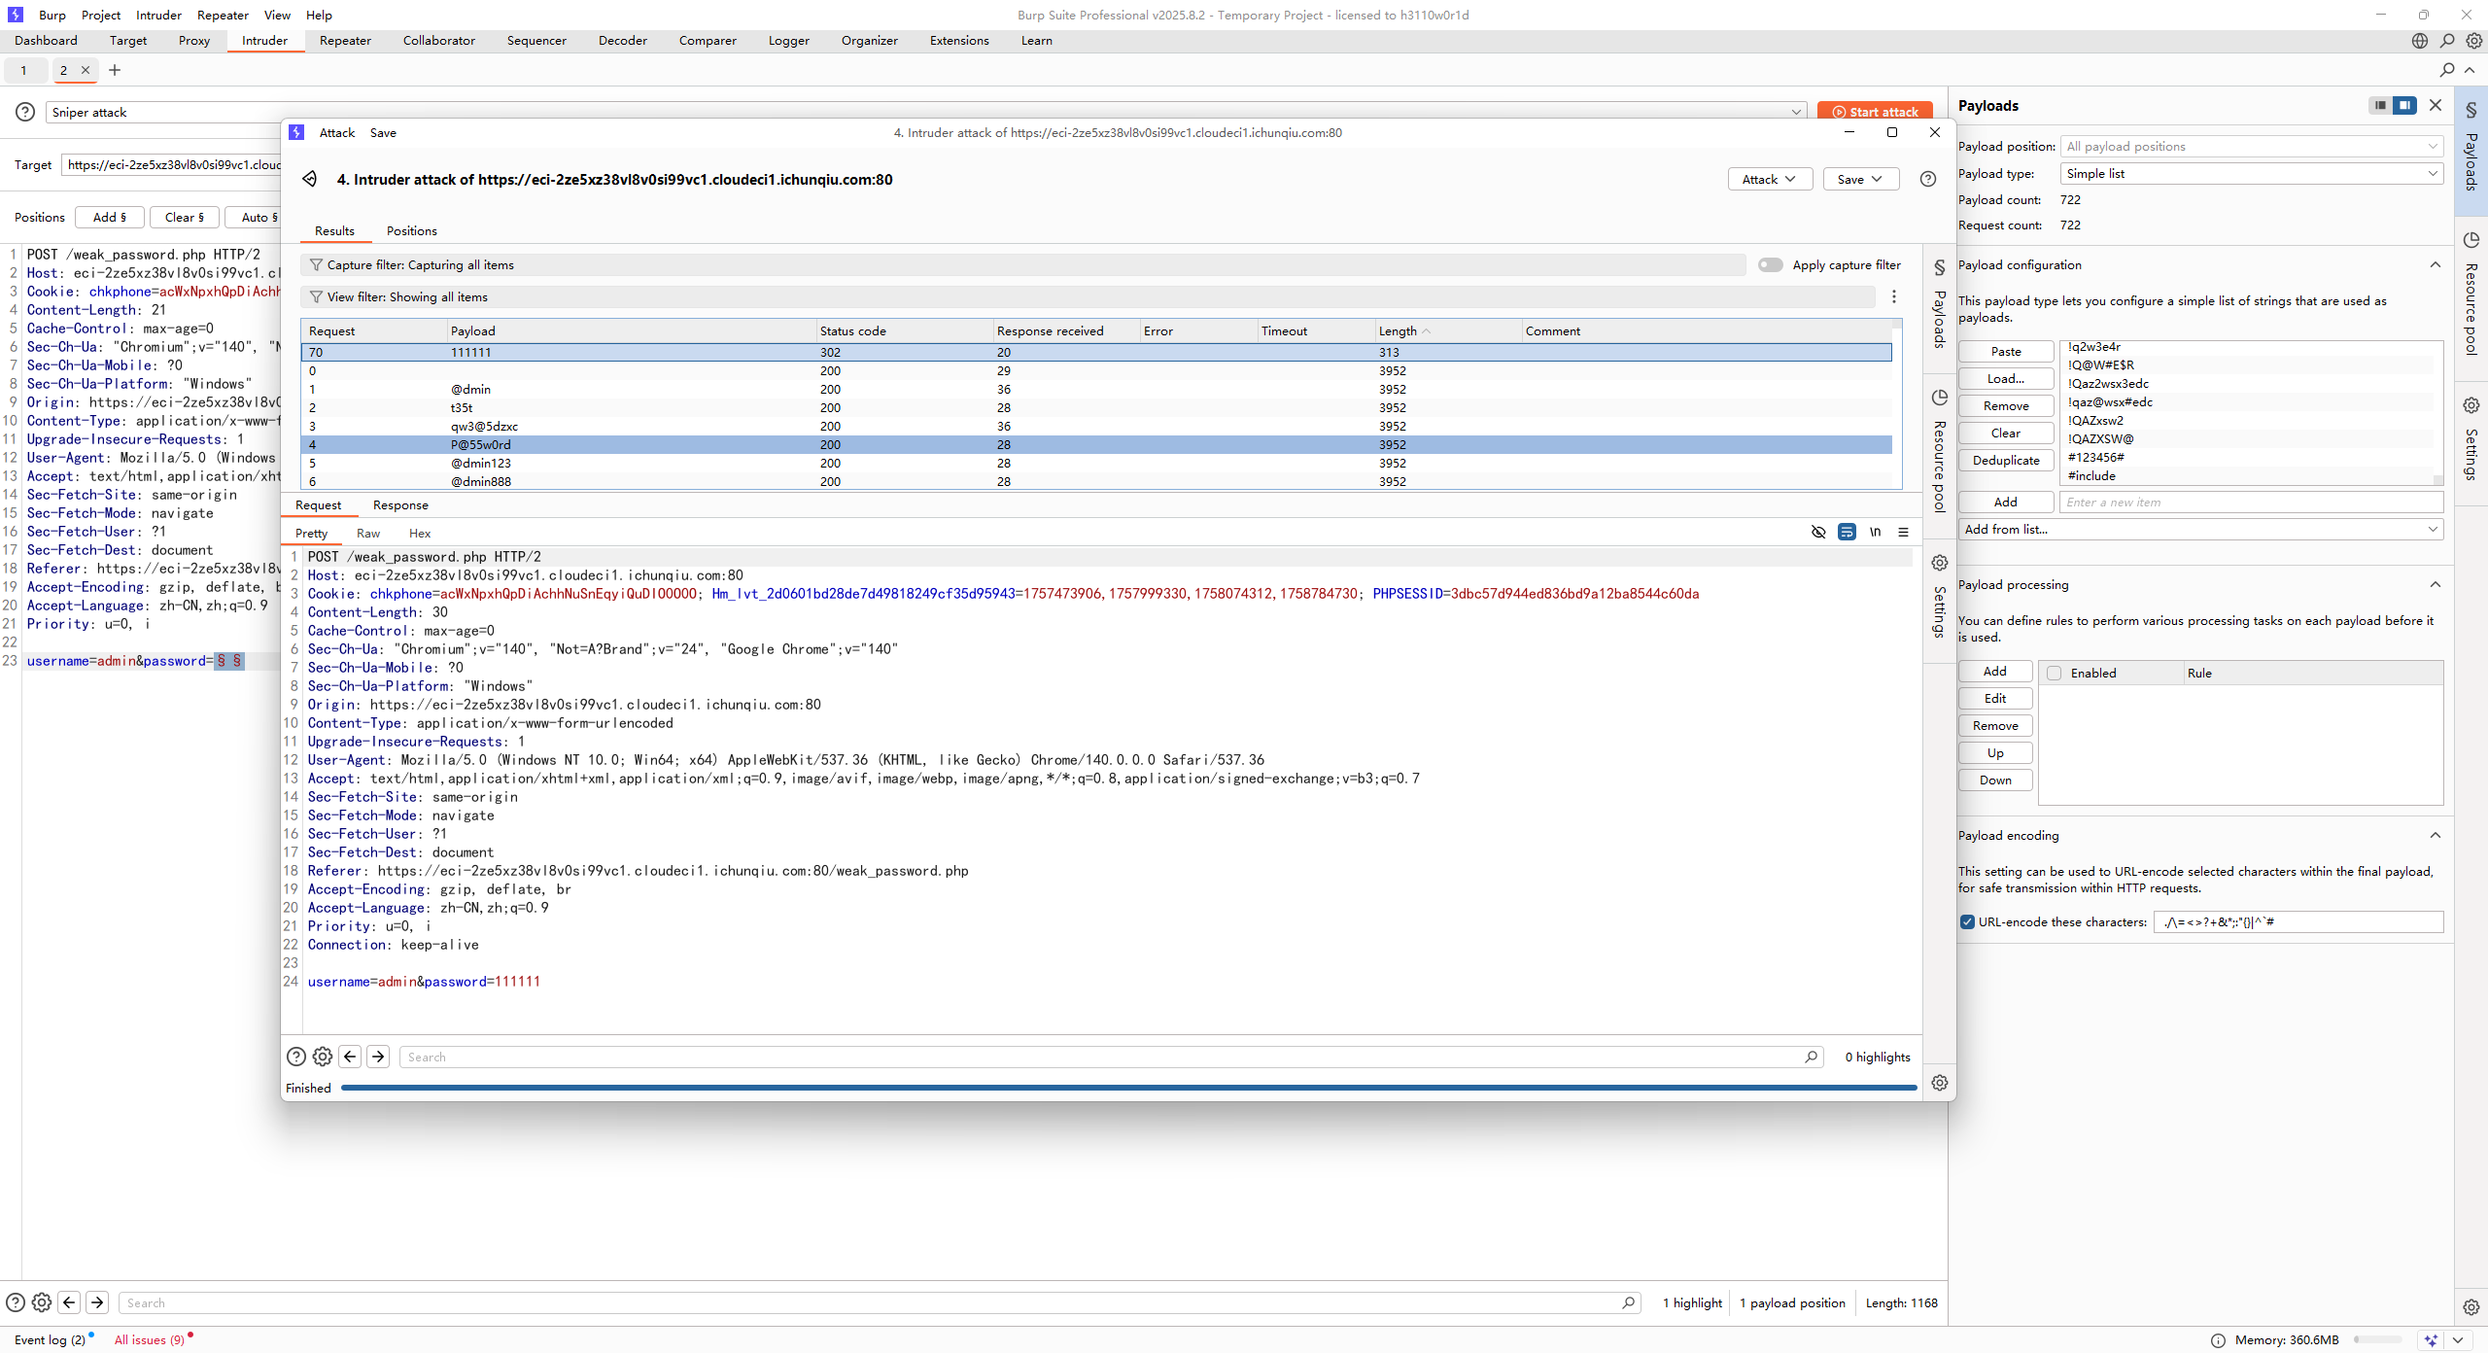Expand the Add from list dropdown

(2200, 529)
